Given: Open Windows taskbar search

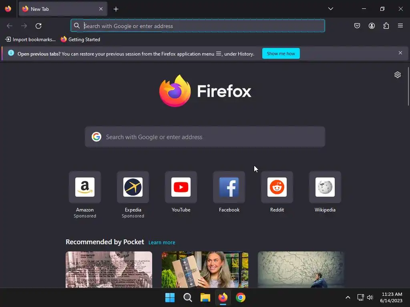Looking at the screenshot, I should tap(187, 297).
